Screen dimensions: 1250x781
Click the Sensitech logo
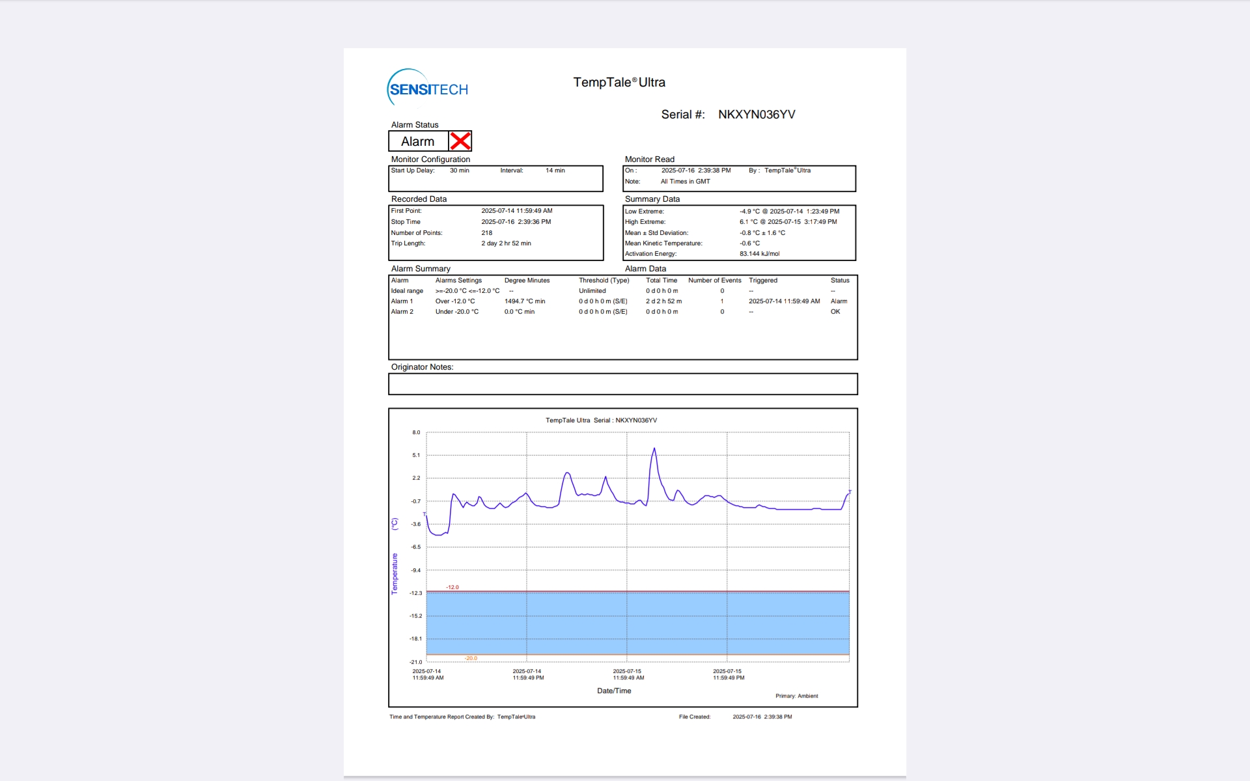click(428, 89)
